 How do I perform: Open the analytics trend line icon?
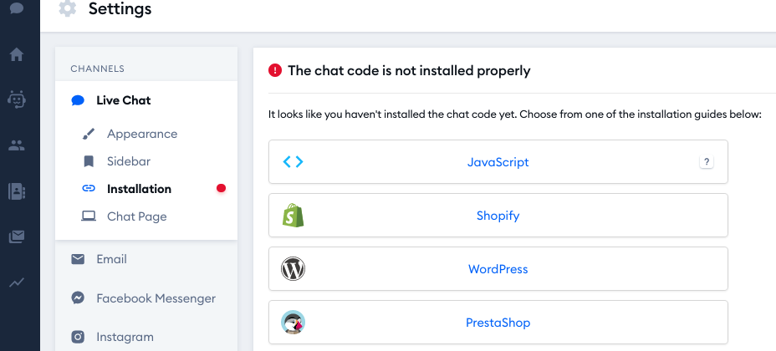tap(17, 282)
